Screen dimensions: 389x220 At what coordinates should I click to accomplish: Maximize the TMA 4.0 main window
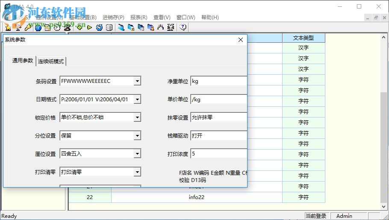(x=359, y=6)
